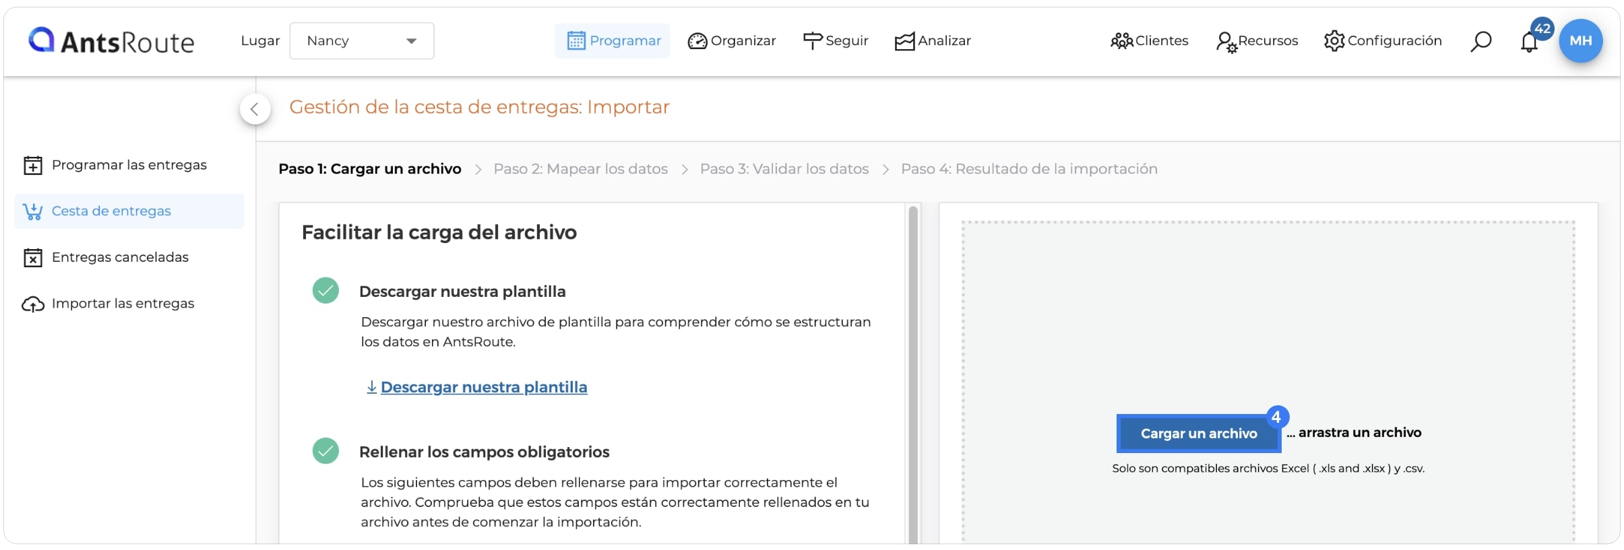Viewport: 1624px width, 550px height.
Task: Open the MH user avatar
Action: 1581,41
